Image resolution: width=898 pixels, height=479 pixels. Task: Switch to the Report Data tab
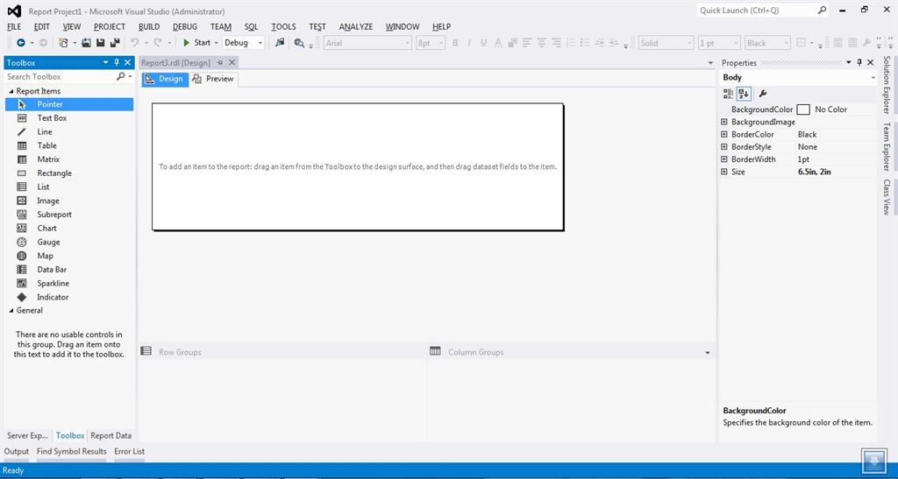coord(111,435)
